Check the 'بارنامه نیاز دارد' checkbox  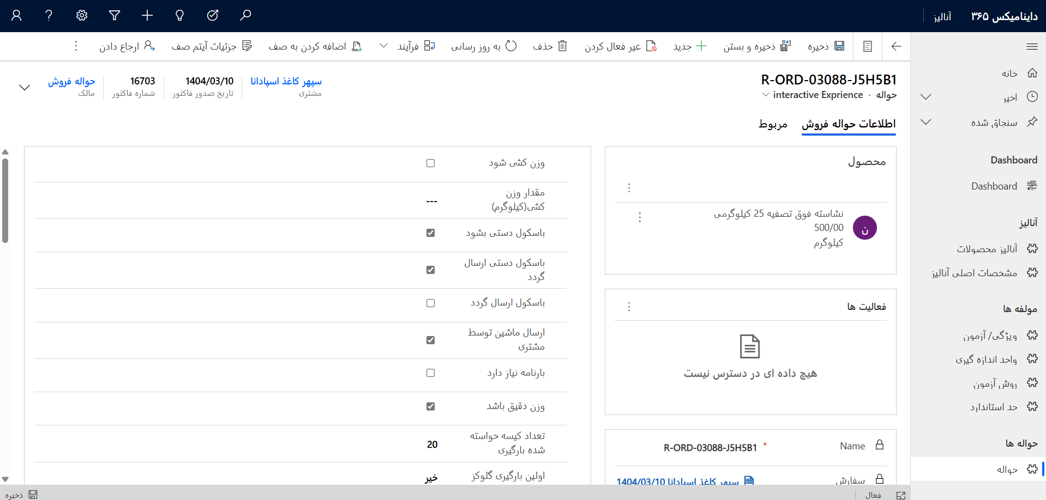click(x=430, y=373)
